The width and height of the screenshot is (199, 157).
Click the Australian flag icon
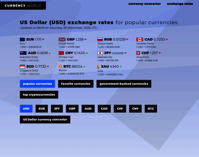click(23, 53)
